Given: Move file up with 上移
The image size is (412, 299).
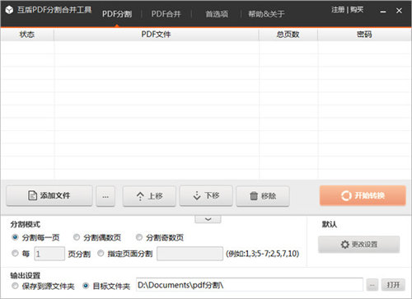Looking at the screenshot, I should (149, 196).
